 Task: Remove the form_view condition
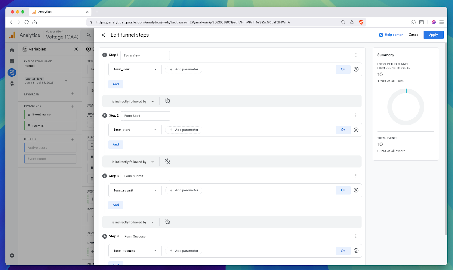point(356,69)
